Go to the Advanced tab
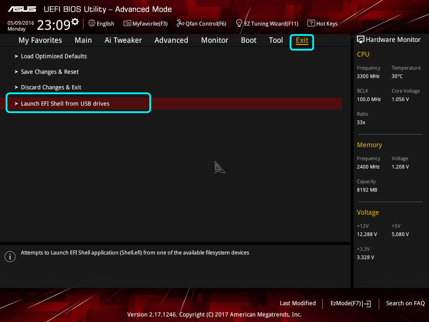 pos(171,40)
